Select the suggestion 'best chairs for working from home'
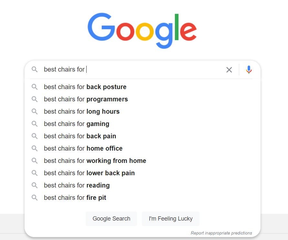 pyautogui.click(x=95, y=161)
